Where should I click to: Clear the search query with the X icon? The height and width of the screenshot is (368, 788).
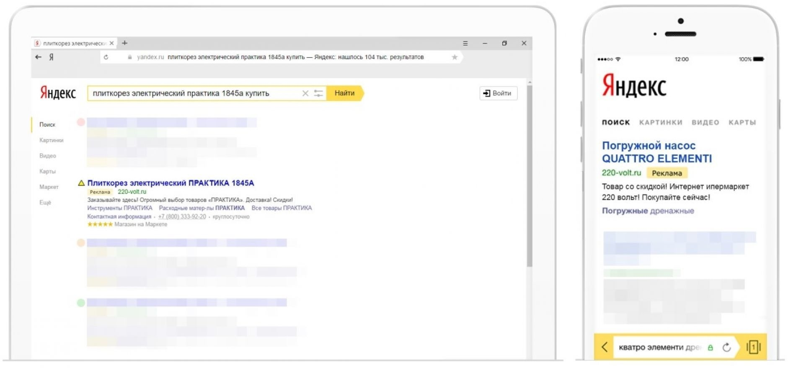click(x=305, y=93)
